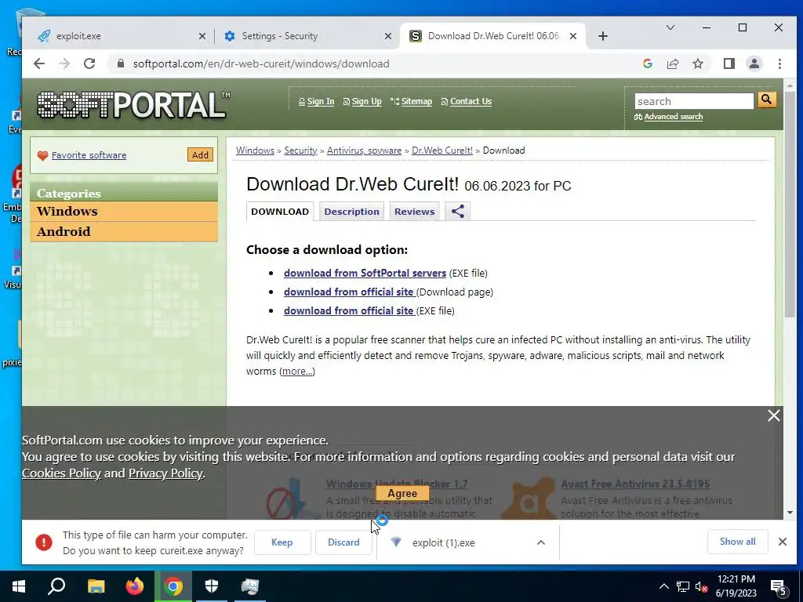Open Advanced search link
The image size is (803, 602).
(673, 117)
